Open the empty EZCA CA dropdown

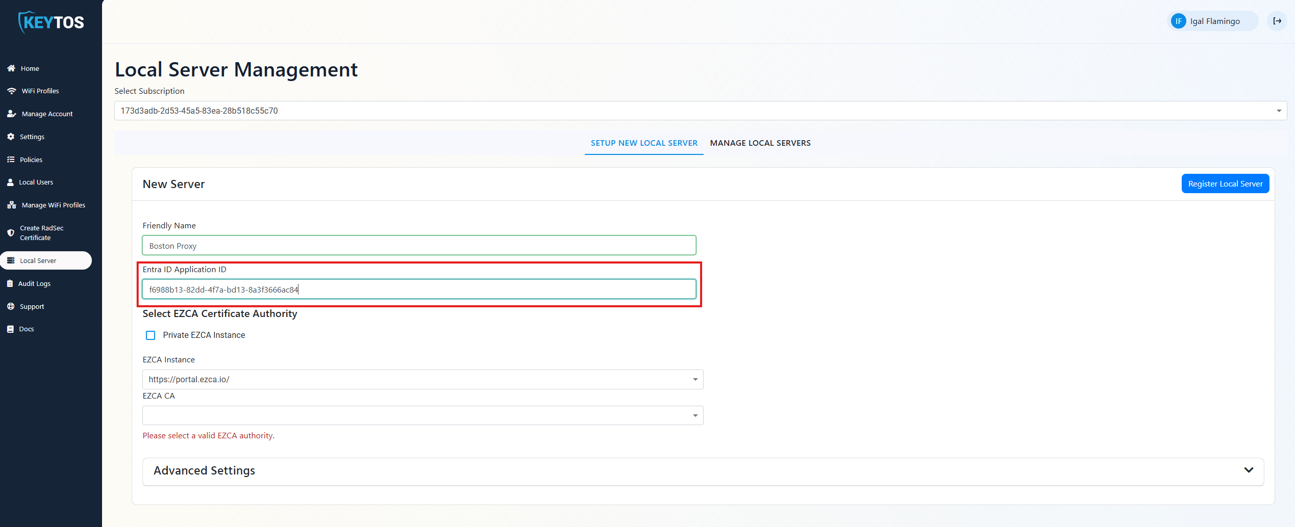422,415
